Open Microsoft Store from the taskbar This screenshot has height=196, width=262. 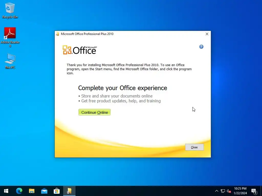click(x=57, y=191)
